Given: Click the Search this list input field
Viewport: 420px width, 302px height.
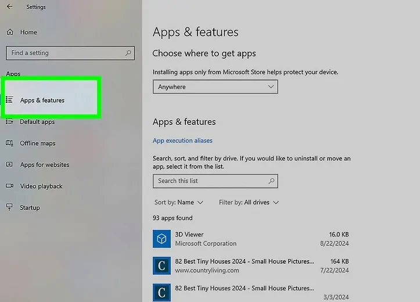Looking at the screenshot, I should [x=209, y=181].
